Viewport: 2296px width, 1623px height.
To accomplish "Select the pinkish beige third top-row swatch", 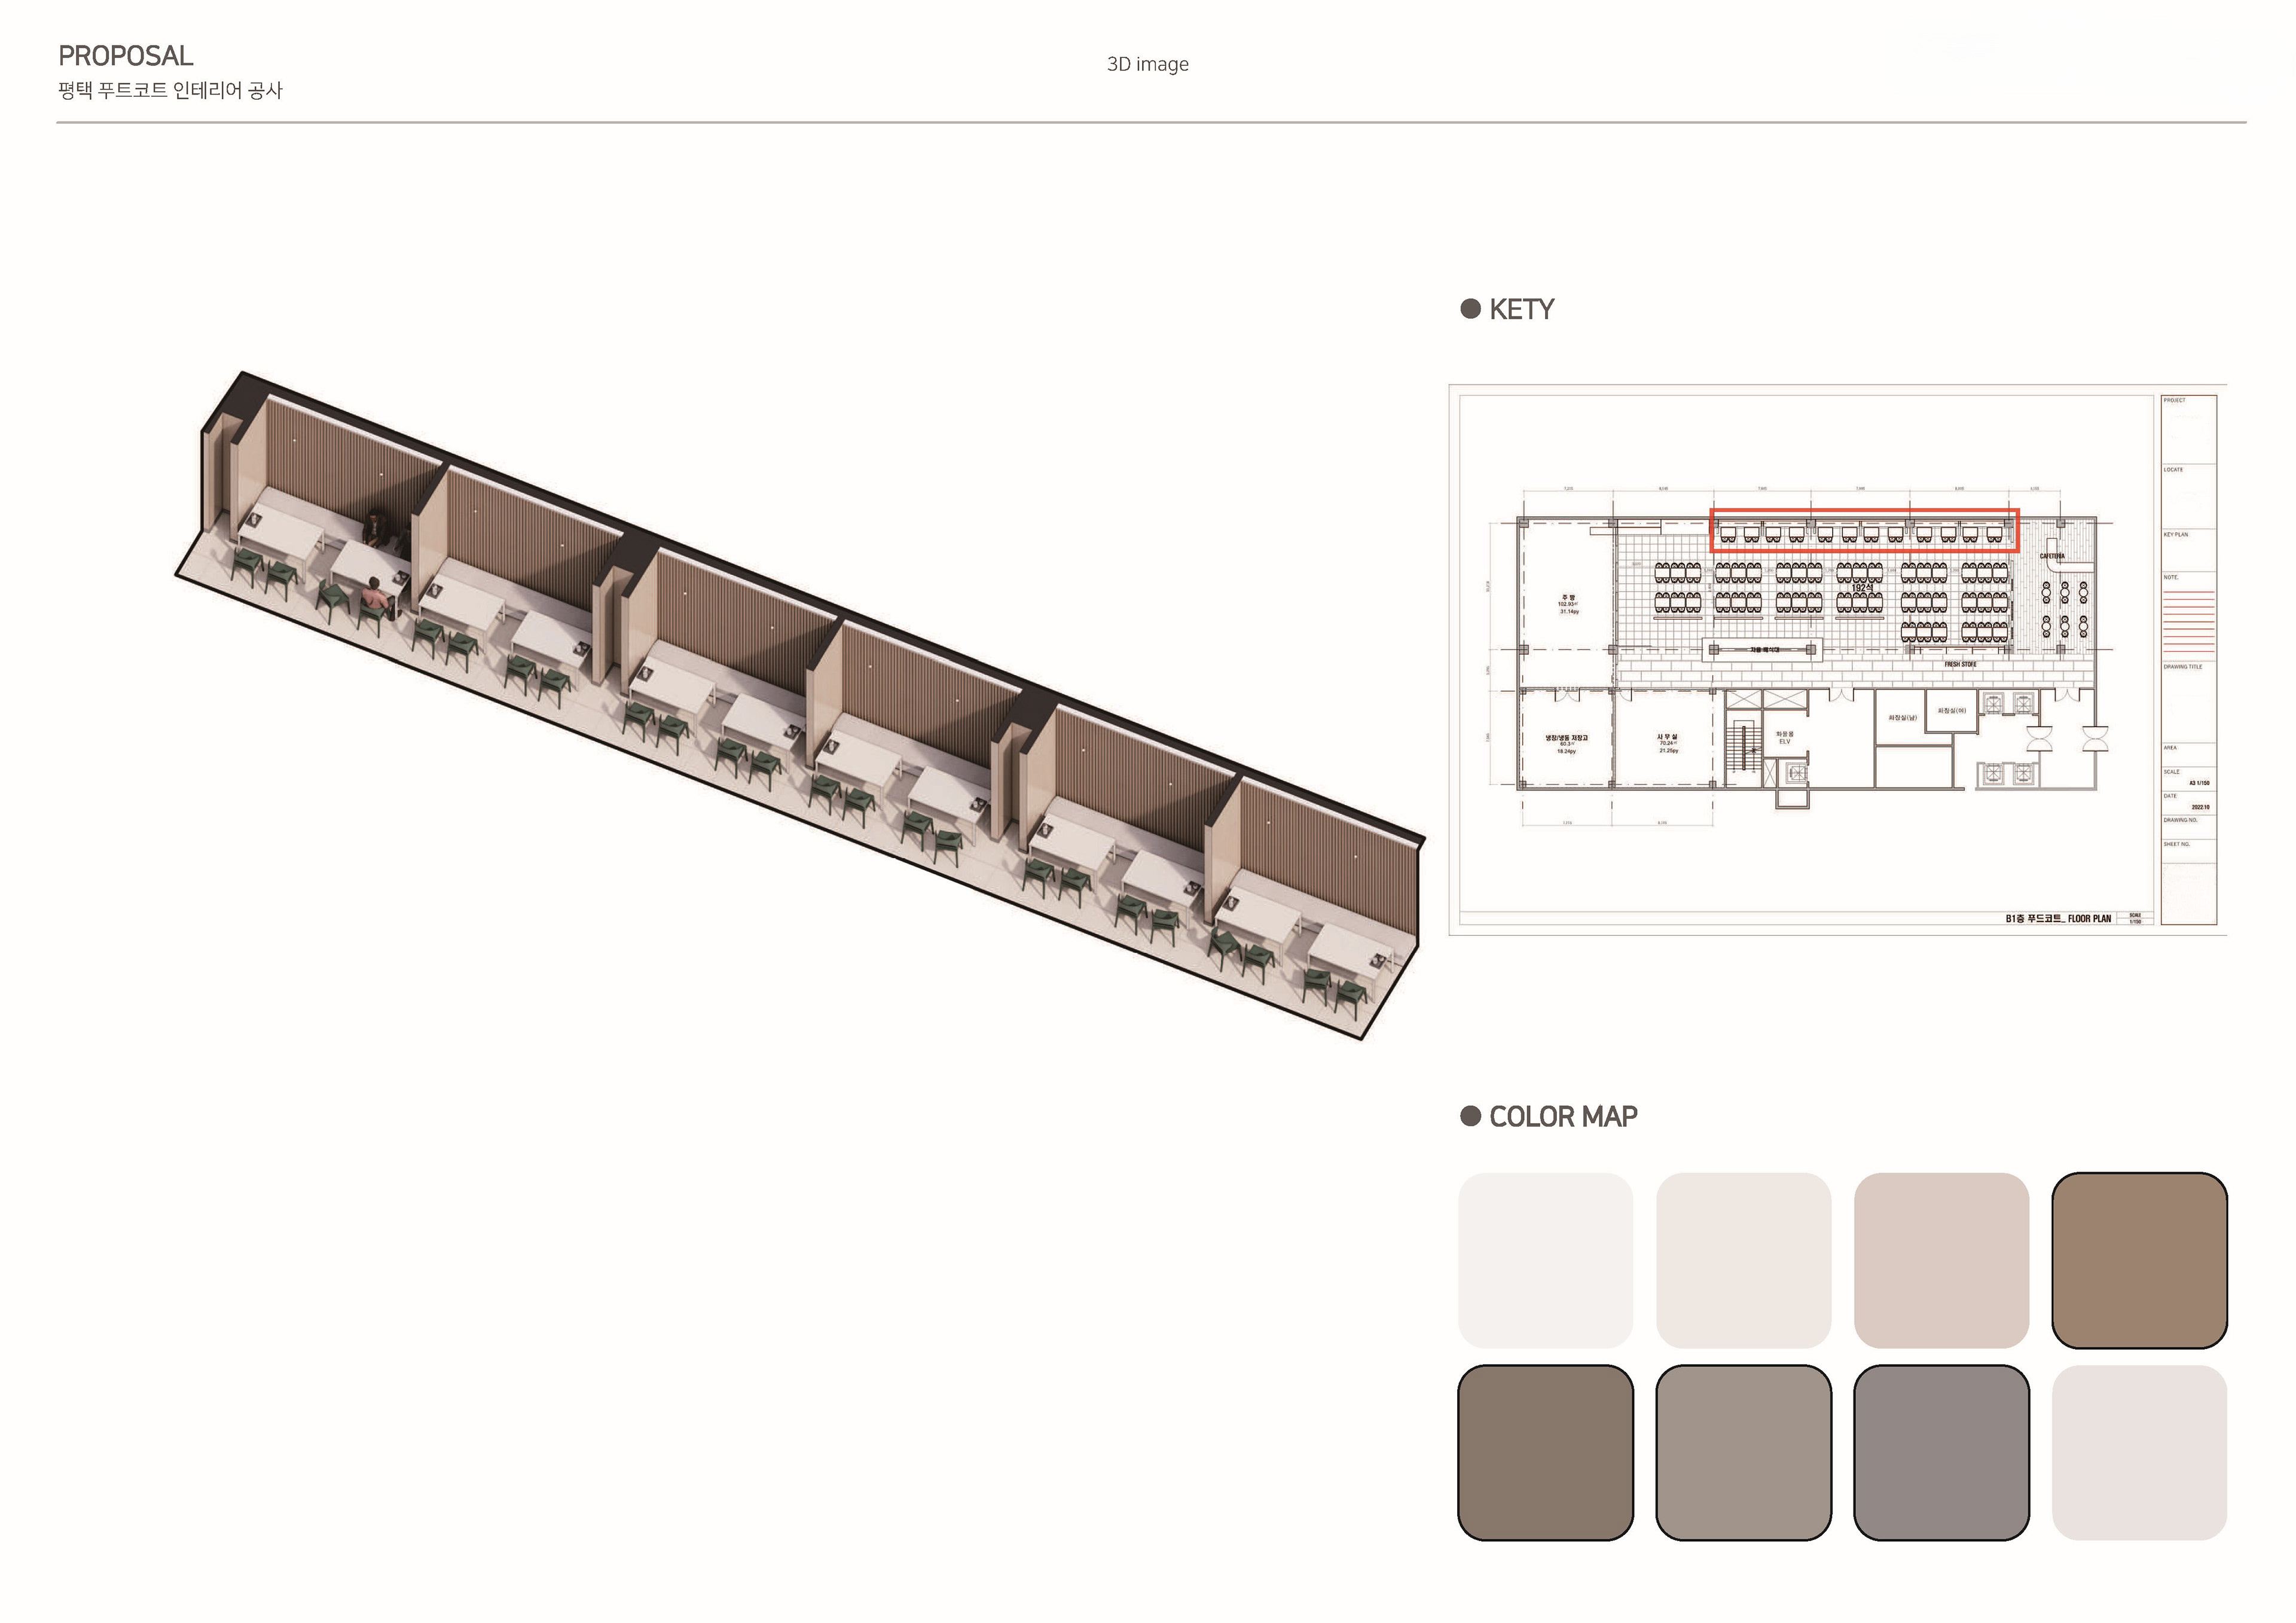I will point(1941,1260).
